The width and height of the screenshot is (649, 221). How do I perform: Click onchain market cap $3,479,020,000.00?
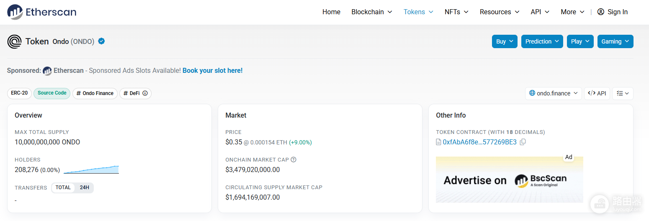[x=252, y=170]
